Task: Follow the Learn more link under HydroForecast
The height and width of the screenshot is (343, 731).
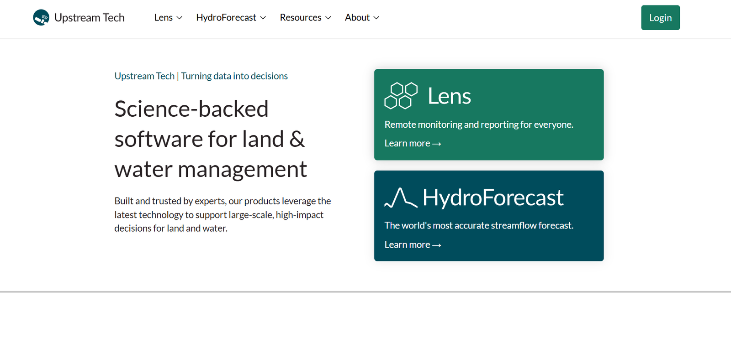Action: (x=408, y=245)
